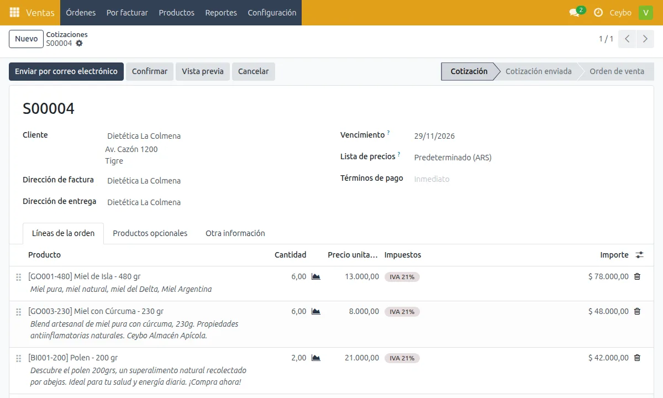This screenshot has width=663, height=398.
Task: Open column settings adjust icon
Action: pyautogui.click(x=639, y=255)
